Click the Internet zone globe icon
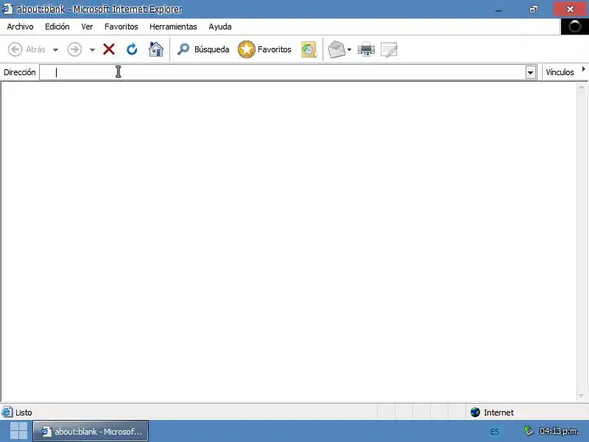This screenshot has height=442, width=589. (475, 413)
